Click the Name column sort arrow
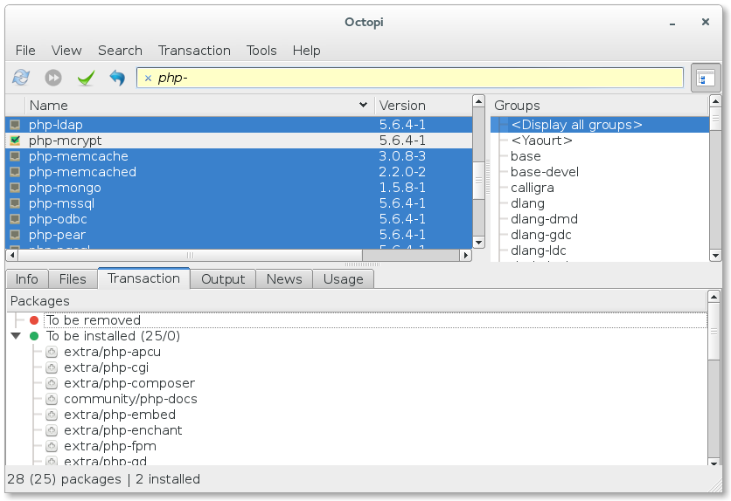The width and height of the screenshot is (731, 501). pos(363,105)
